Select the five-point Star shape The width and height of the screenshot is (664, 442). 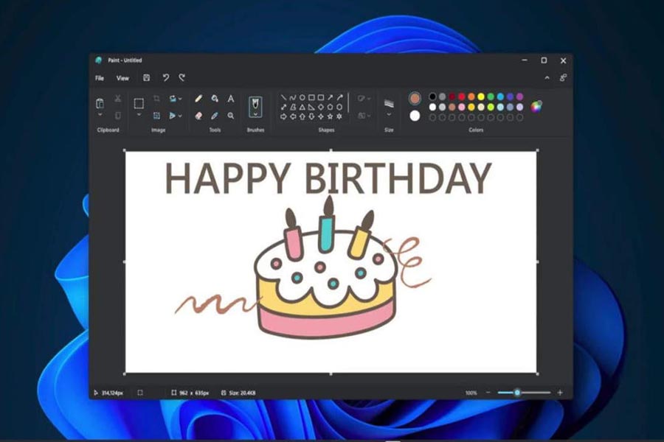331,116
